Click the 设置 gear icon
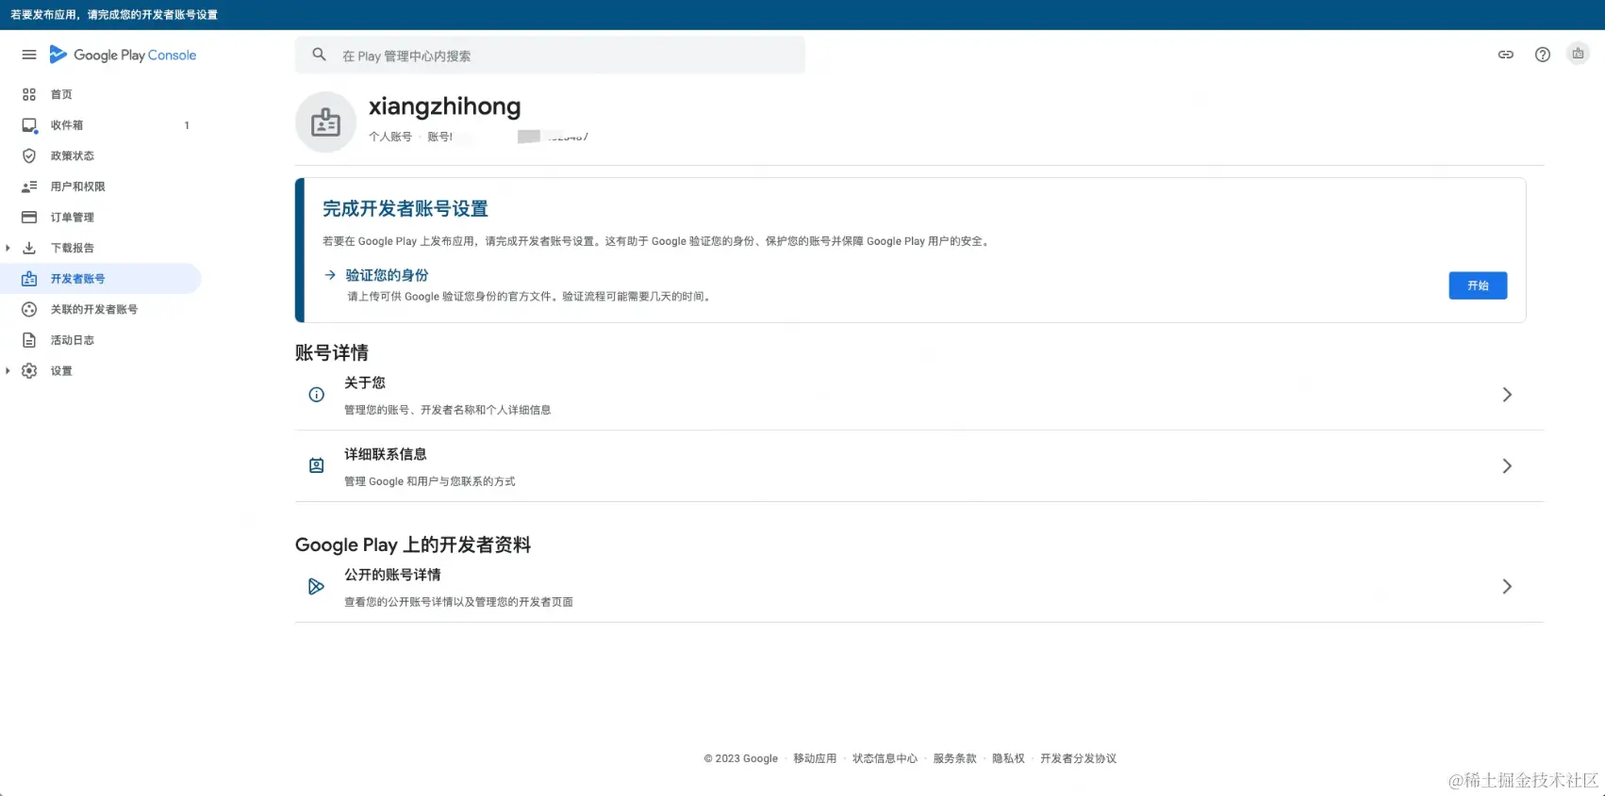 (x=29, y=371)
